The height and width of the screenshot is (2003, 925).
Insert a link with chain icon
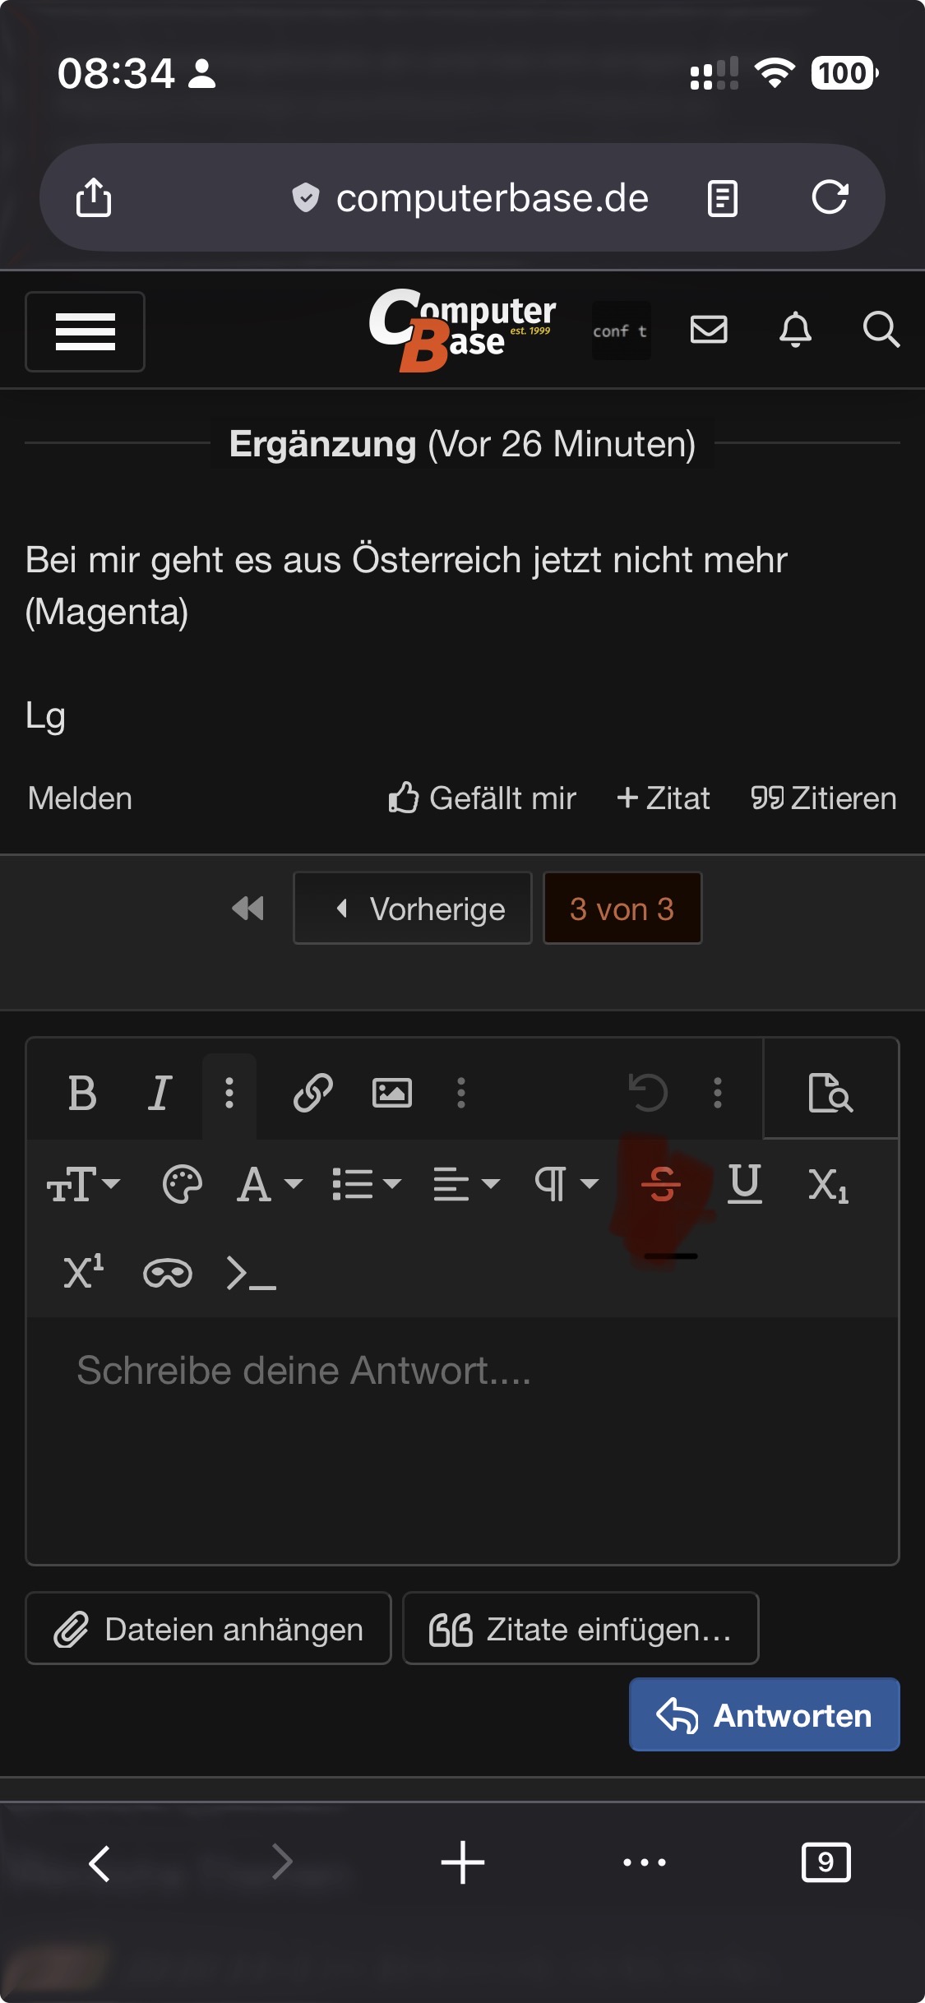pyautogui.click(x=313, y=1093)
